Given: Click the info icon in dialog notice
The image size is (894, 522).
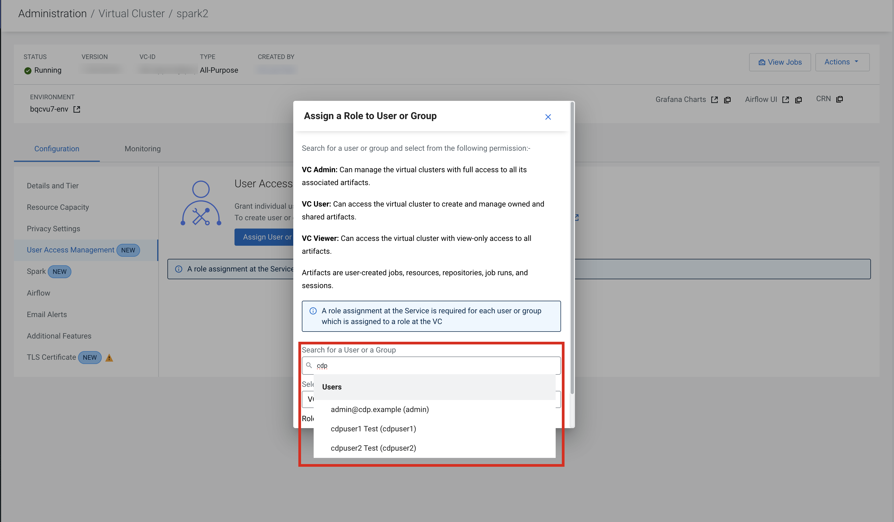Looking at the screenshot, I should click(313, 311).
